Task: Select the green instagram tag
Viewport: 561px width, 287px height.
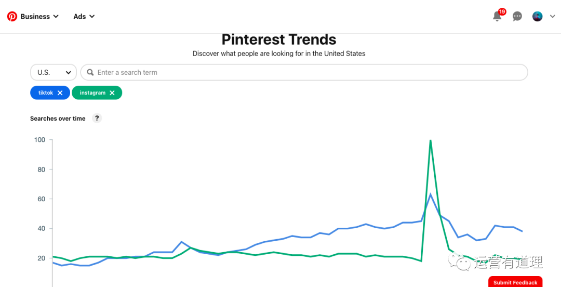Action: click(x=92, y=93)
